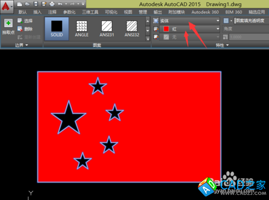
Task: Click the 删除 boundary objects button
Action: [25, 29]
